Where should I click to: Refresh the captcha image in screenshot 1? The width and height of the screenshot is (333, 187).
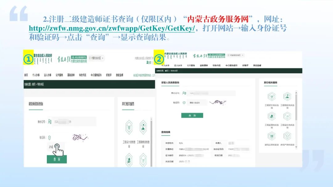pyautogui.click(x=80, y=137)
